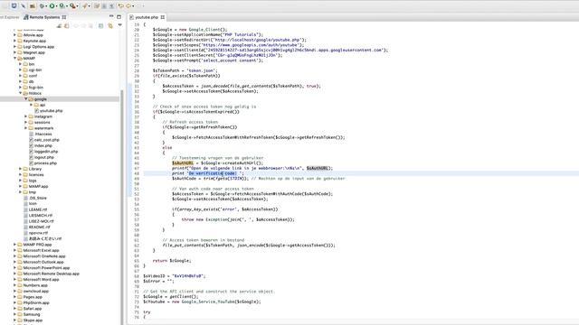This screenshot has height=325, width=579.
Task: Click the highlighted 'De verificatie code' string
Action: [x=213, y=173]
